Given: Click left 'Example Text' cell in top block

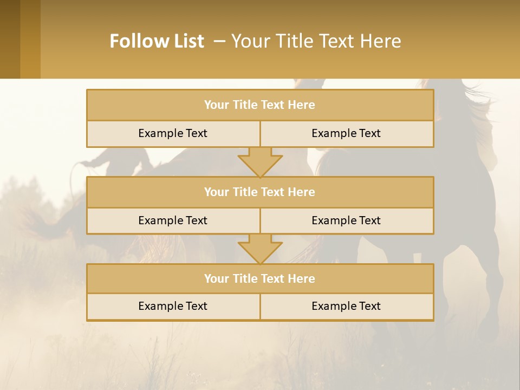Looking at the screenshot, I should (173, 133).
